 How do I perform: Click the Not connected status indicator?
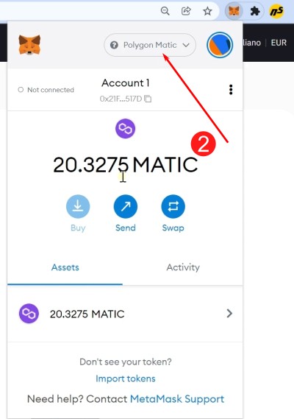pyautogui.click(x=46, y=90)
